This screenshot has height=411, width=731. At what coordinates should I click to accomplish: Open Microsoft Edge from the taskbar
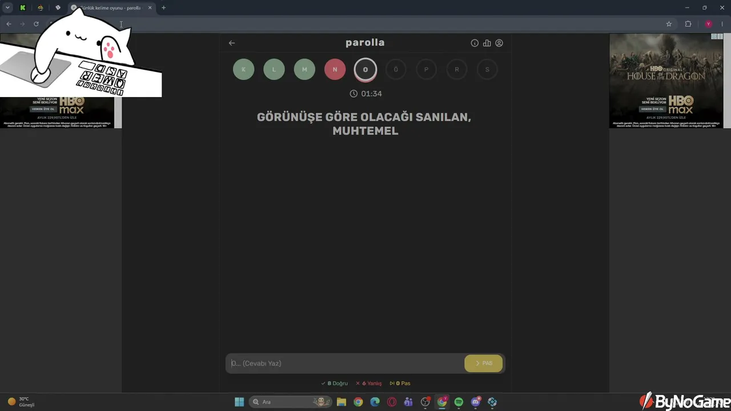pos(375,402)
